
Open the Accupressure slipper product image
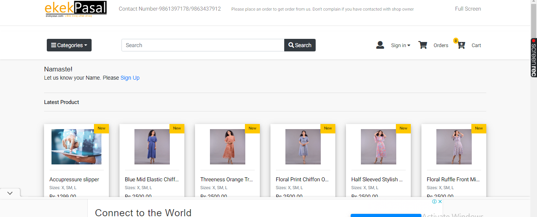tap(76, 147)
